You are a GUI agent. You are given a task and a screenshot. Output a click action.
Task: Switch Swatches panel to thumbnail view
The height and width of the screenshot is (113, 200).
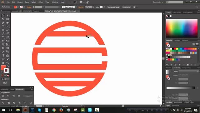click(x=197, y=44)
